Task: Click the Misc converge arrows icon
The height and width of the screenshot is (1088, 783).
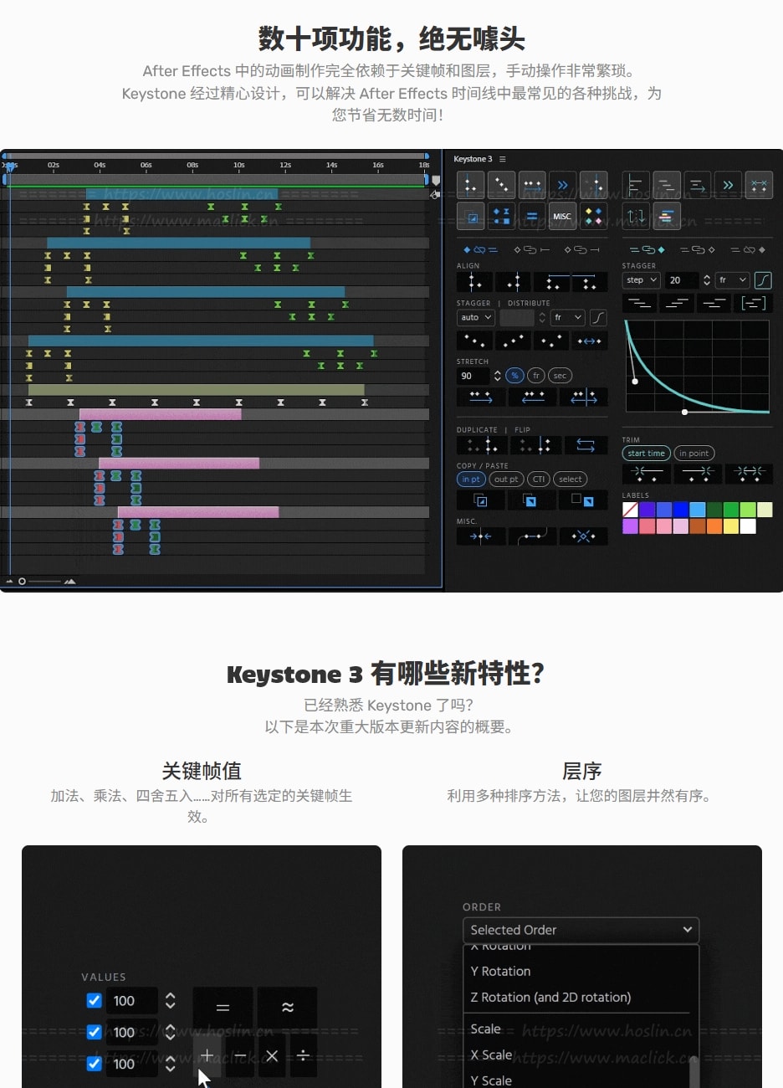Action: (x=481, y=536)
